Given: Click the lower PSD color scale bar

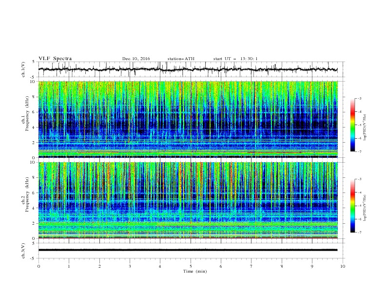Looking at the screenshot, I should coord(352,206).
